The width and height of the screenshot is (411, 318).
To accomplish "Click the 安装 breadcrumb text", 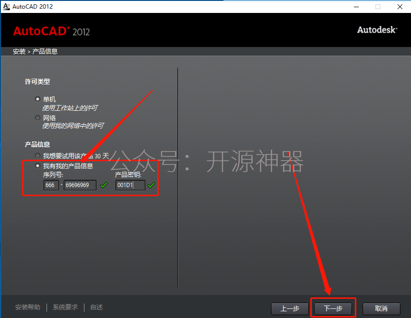I will click(19, 51).
